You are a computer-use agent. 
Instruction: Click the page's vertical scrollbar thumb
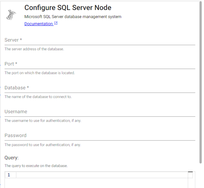tap(201, 81)
